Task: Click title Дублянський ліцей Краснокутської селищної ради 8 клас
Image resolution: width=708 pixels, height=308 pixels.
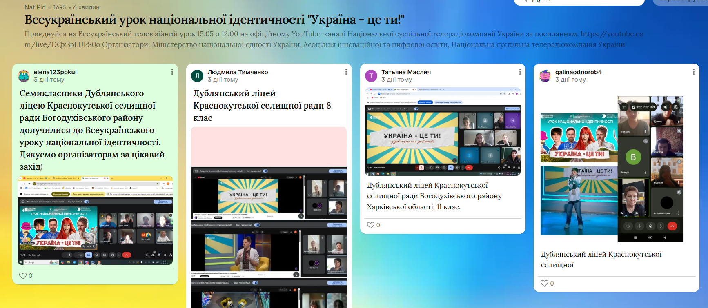Action: click(x=262, y=106)
